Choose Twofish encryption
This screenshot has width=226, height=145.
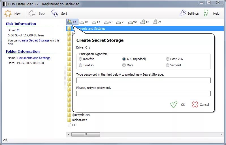pos(80,65)
